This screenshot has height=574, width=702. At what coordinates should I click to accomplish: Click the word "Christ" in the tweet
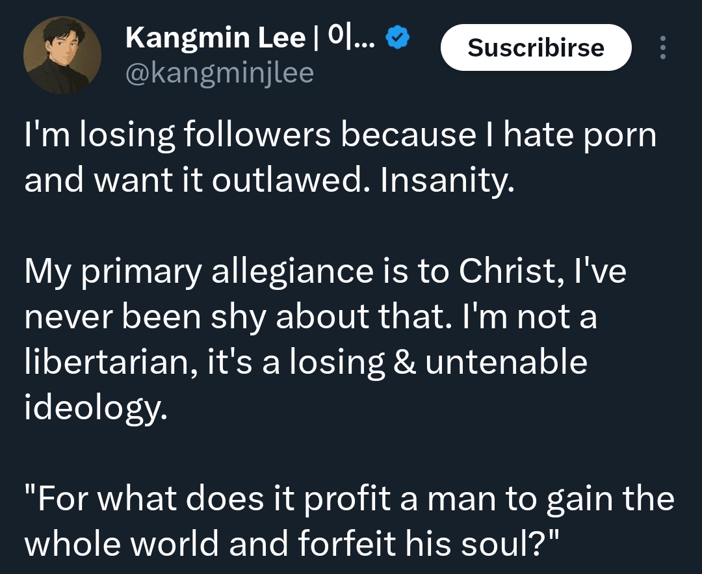point(508,271)
